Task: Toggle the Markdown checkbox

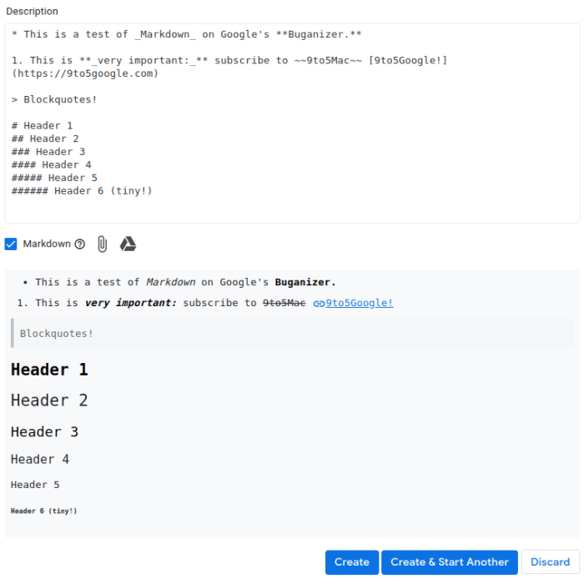Action: point(11,244)
